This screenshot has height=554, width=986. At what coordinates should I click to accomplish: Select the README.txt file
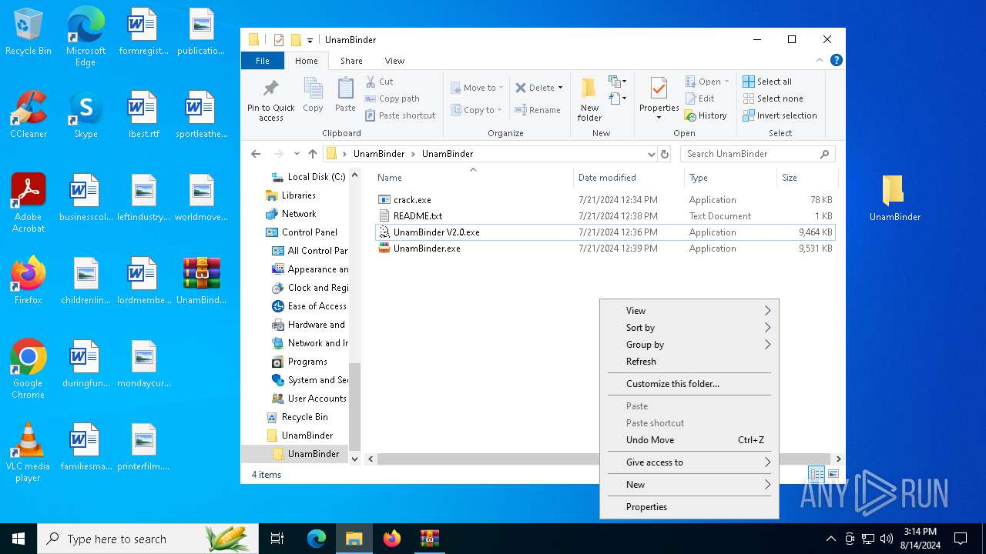418,216
